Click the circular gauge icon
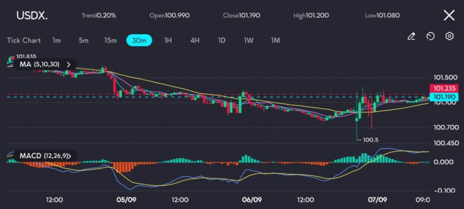 coord(430,37)
